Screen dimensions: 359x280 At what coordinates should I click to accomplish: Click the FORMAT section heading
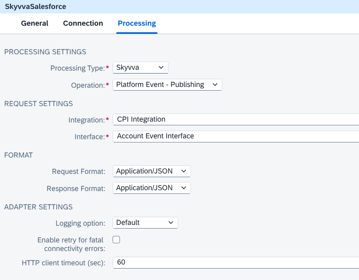(18, 155)
